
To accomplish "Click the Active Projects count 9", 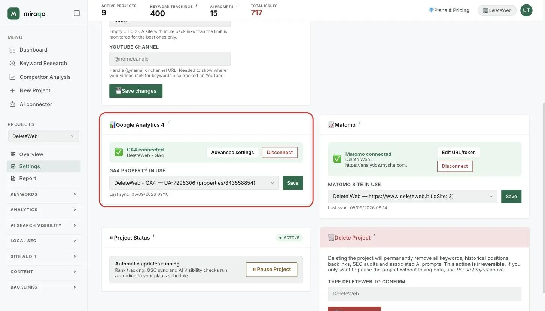I will click(104, 13).
